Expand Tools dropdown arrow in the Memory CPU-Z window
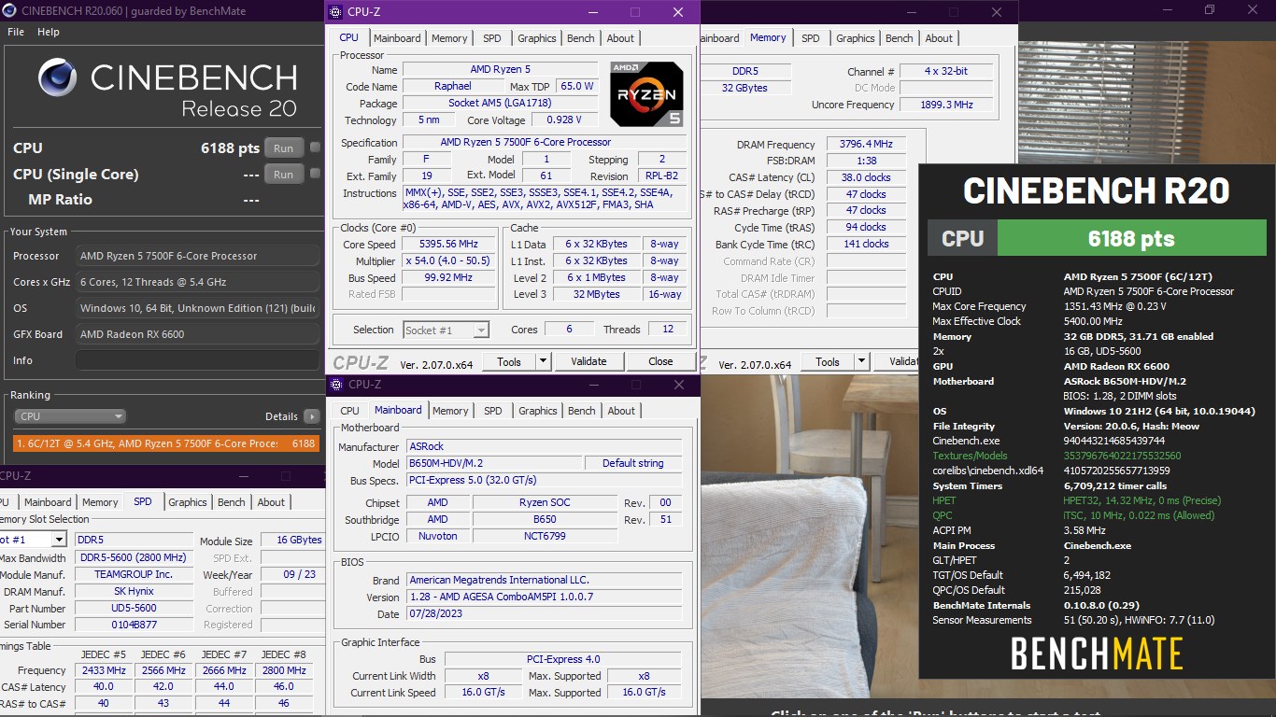Viewport: 1276px width, 717px height. pyautogui.click(x=861, y=361)
